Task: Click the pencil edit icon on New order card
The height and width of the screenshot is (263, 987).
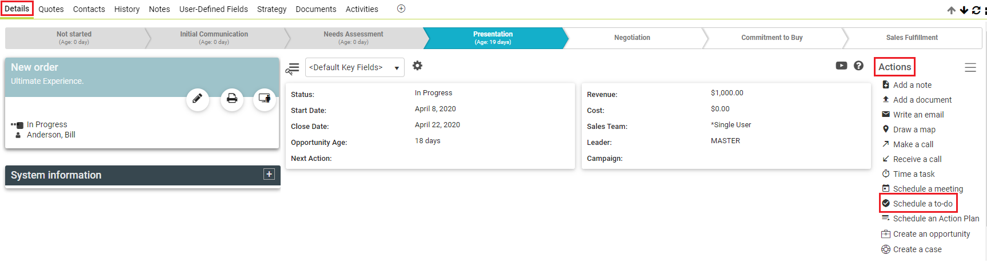Action: (198, 99)
